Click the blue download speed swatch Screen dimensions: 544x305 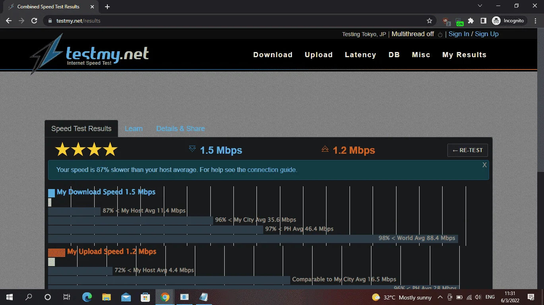51,193
